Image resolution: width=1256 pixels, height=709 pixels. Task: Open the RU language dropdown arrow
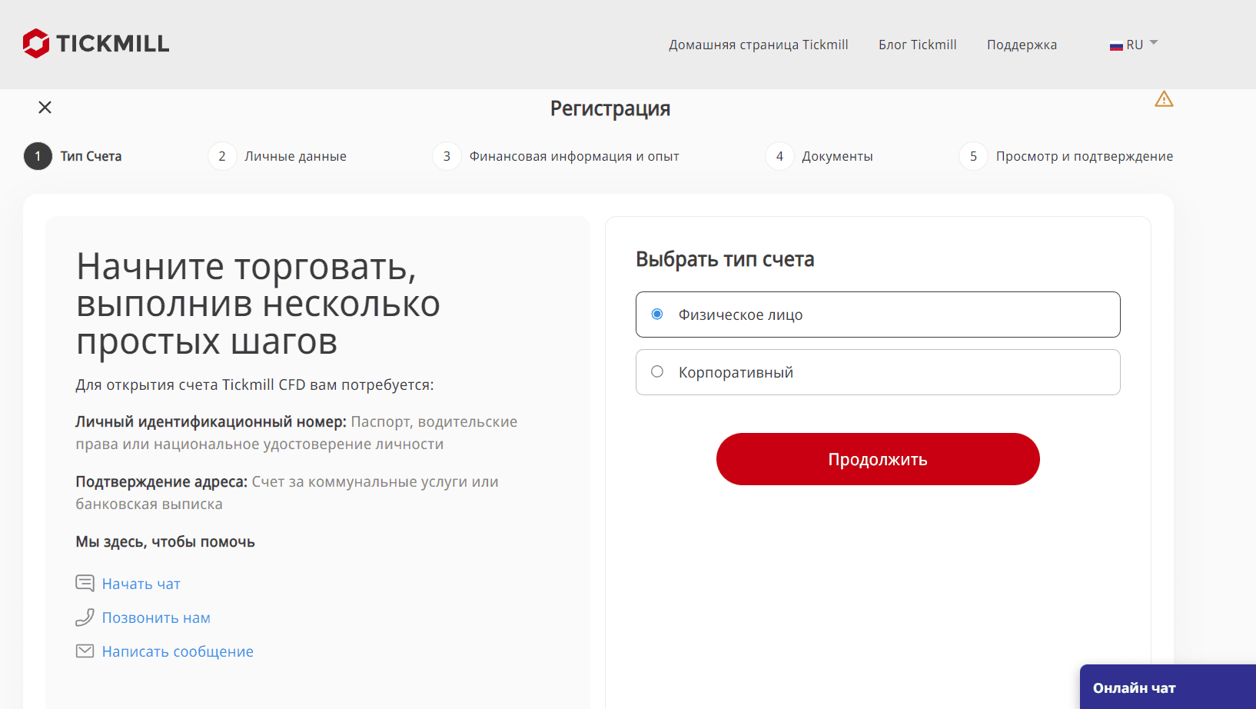1154,43
